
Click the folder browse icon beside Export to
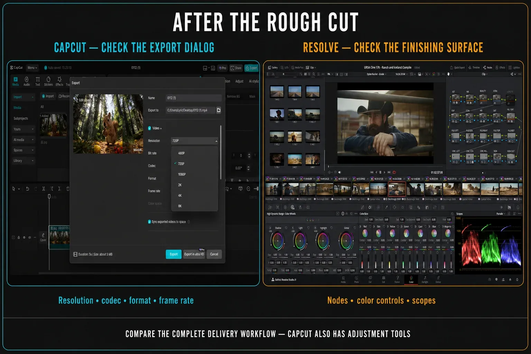pyautogui.click(x=218, y=110)
